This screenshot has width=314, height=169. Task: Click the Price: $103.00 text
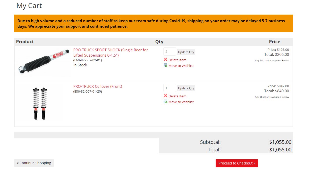tap(278, 50)
